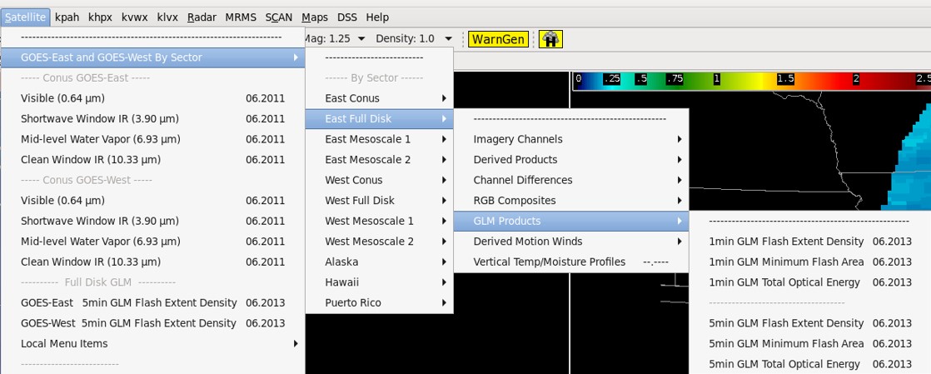This screenshot has width=931, height=374.
Task: Open the Mag 1.25 dropdown
Action: pos(334,38)
